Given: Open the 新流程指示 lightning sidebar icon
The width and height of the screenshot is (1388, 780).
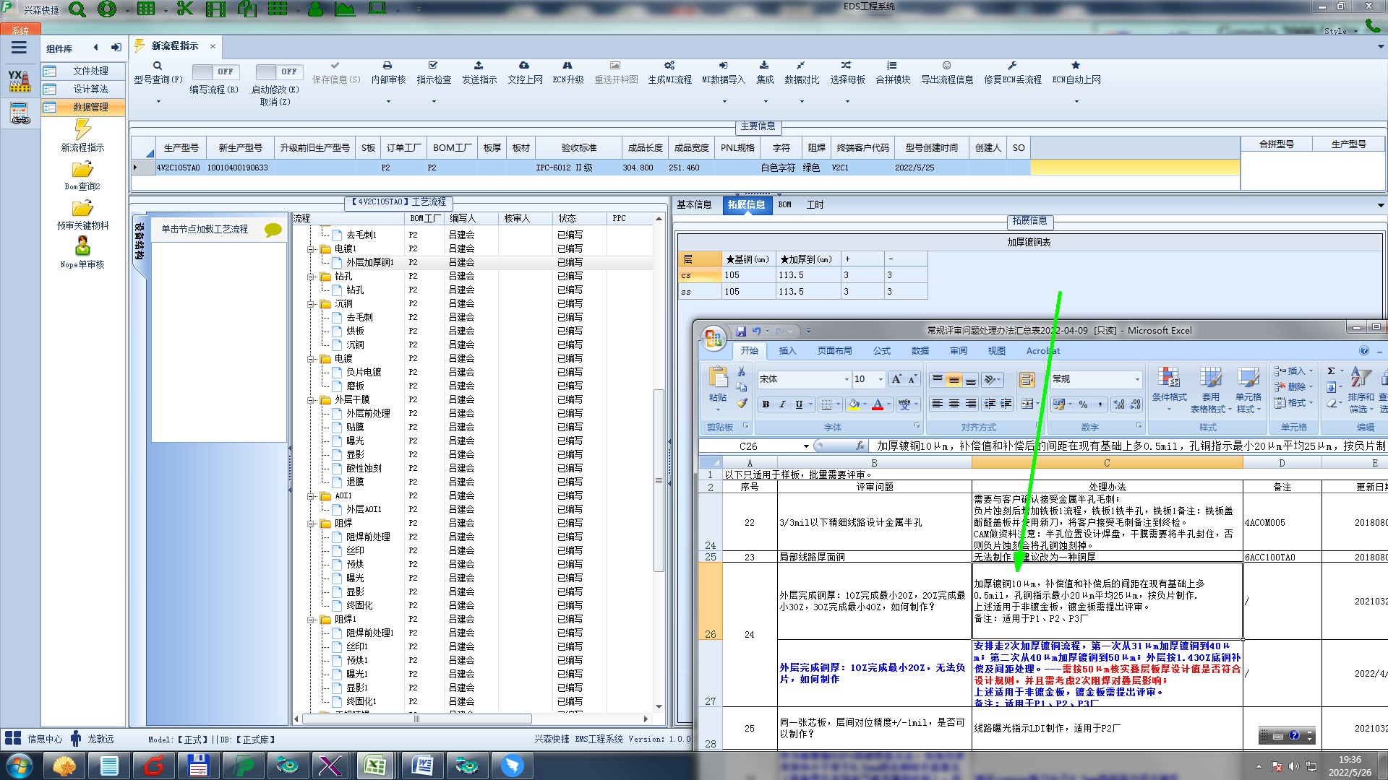Looking at the screenshot, I should 82,129.
